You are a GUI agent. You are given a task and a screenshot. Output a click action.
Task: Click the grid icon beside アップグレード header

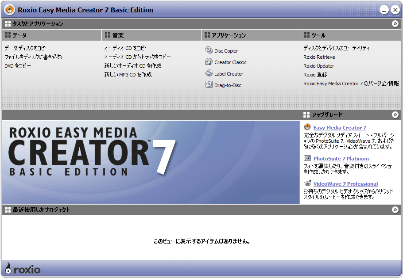point(306,114)
